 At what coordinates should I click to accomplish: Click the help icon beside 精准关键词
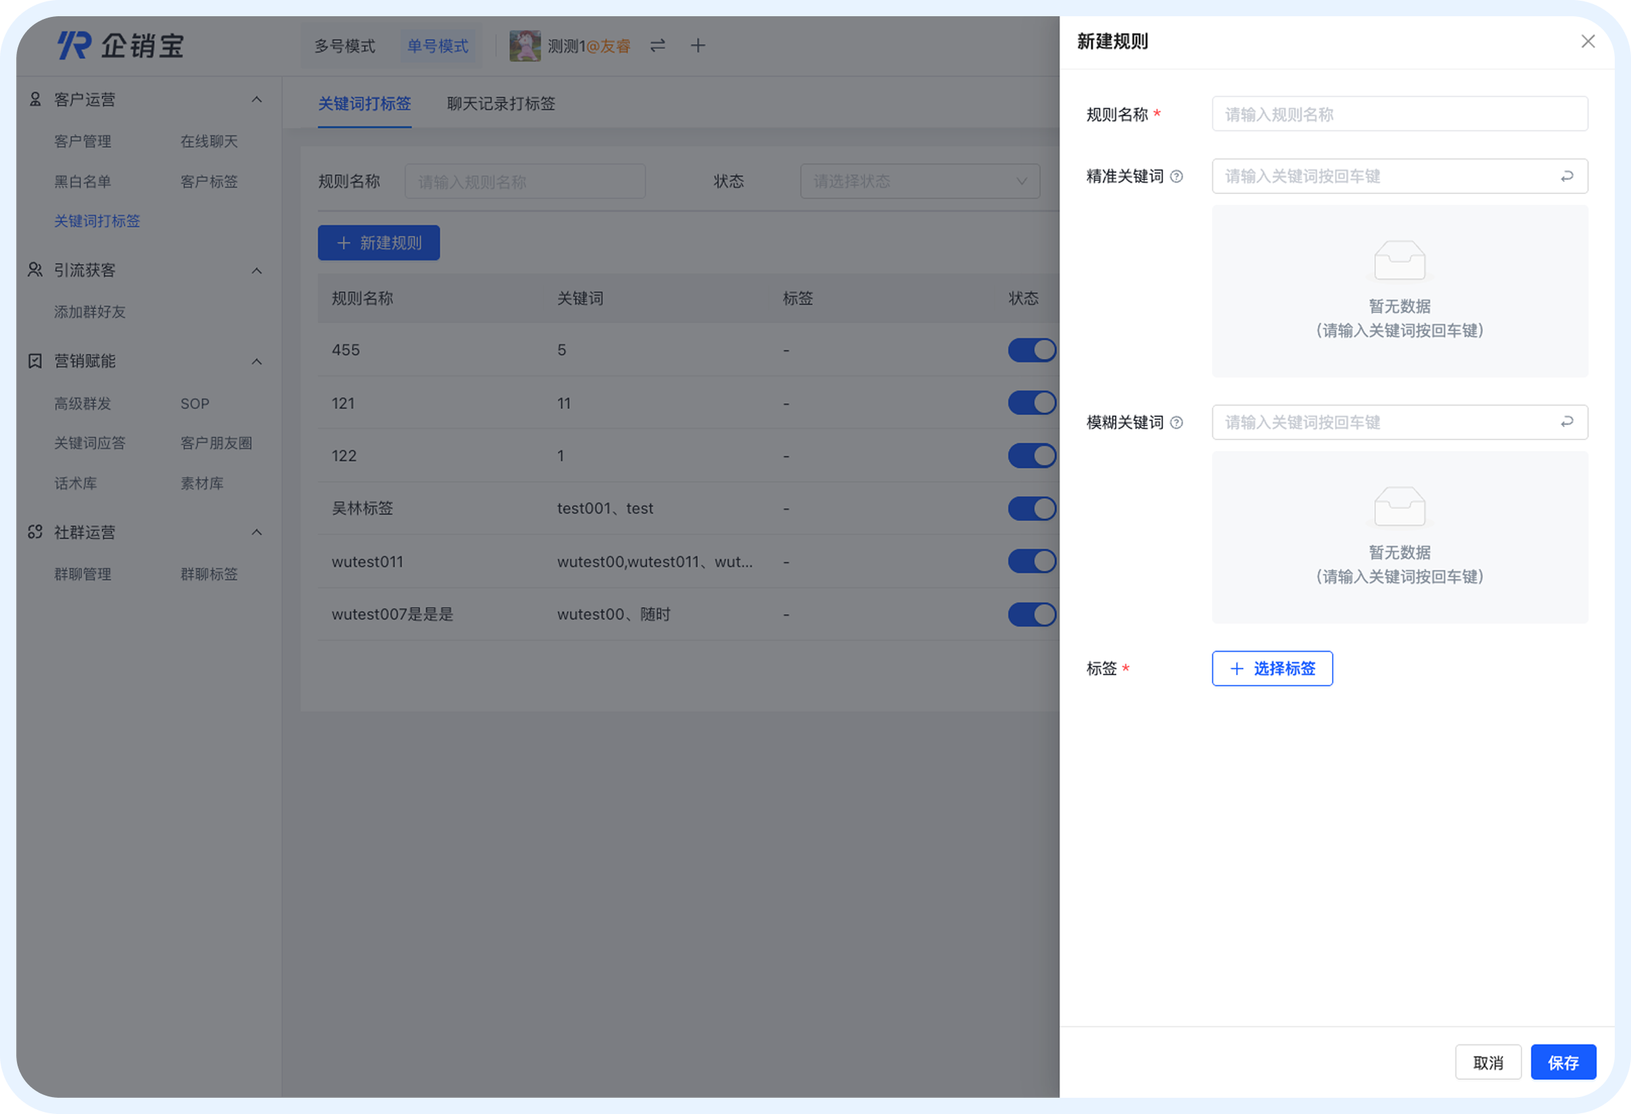[1178, 176]
